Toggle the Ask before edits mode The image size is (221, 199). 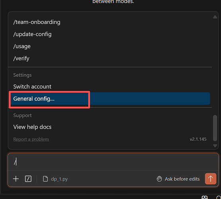[178, 179]
